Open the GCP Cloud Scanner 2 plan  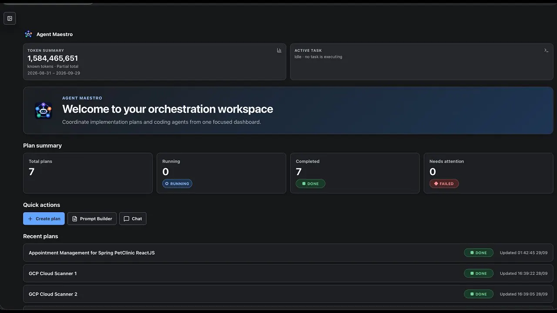(288, 294)
